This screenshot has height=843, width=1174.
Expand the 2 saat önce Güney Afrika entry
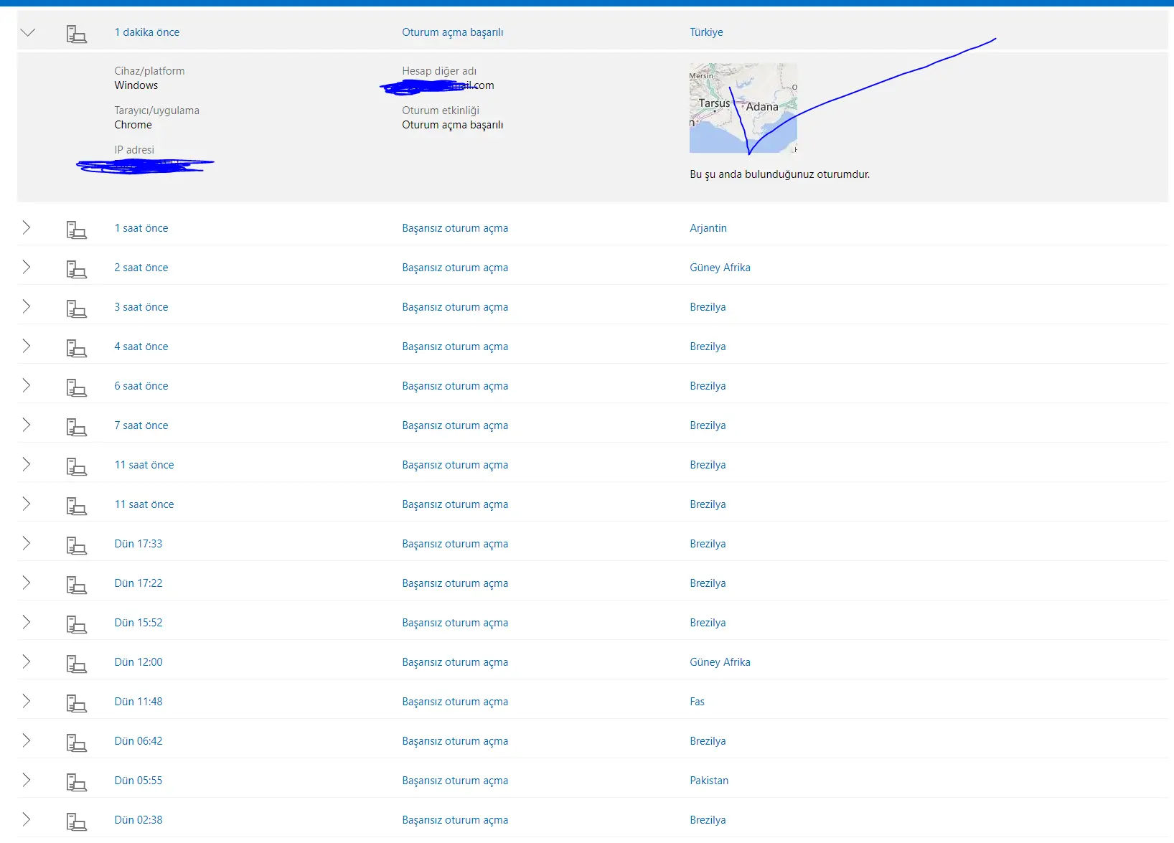pos(27,267)
